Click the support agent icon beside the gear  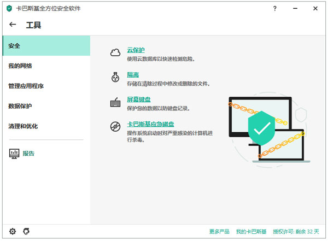26,231
